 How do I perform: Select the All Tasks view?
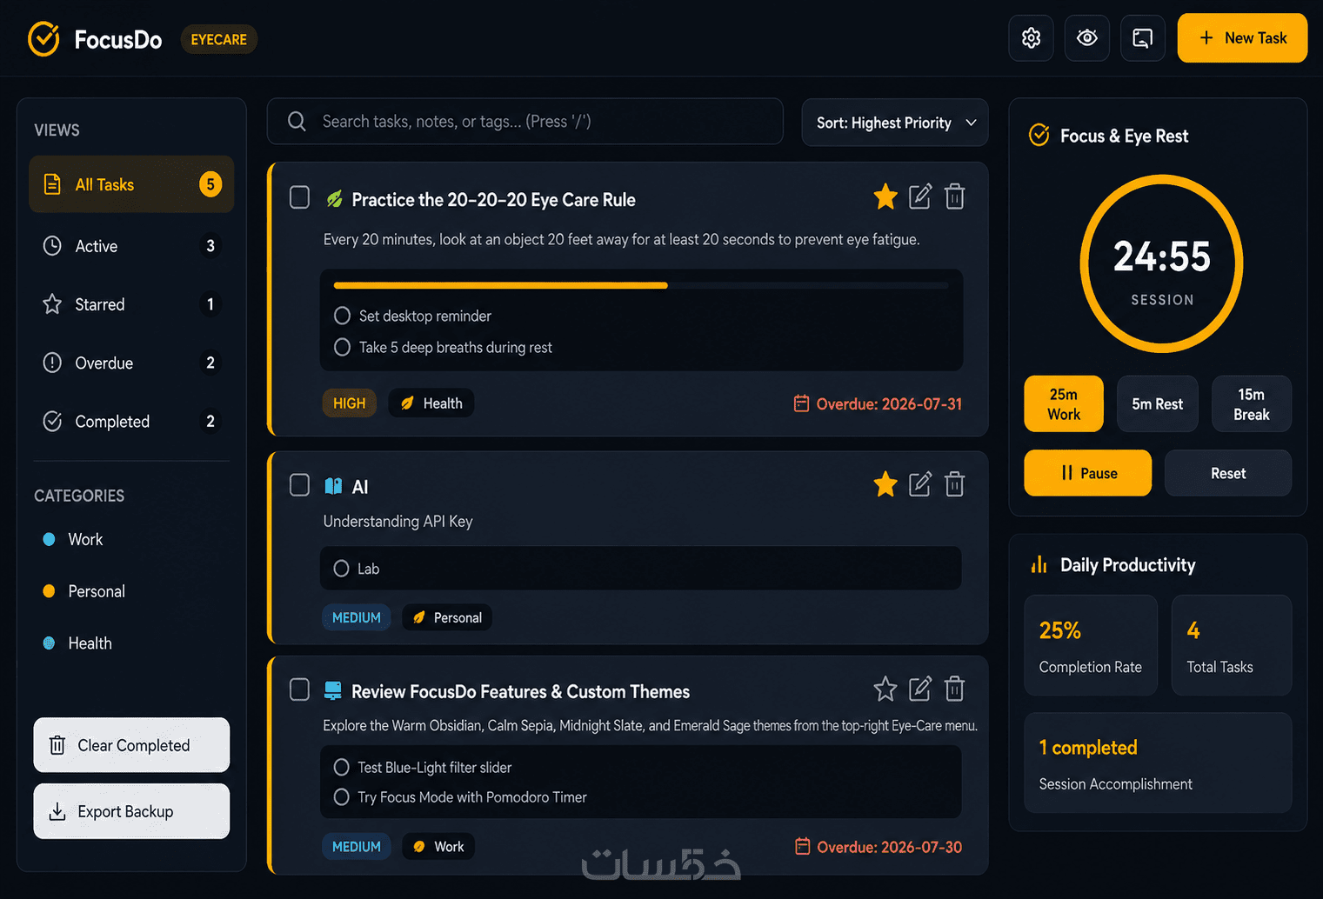click(x=131, y=184)
